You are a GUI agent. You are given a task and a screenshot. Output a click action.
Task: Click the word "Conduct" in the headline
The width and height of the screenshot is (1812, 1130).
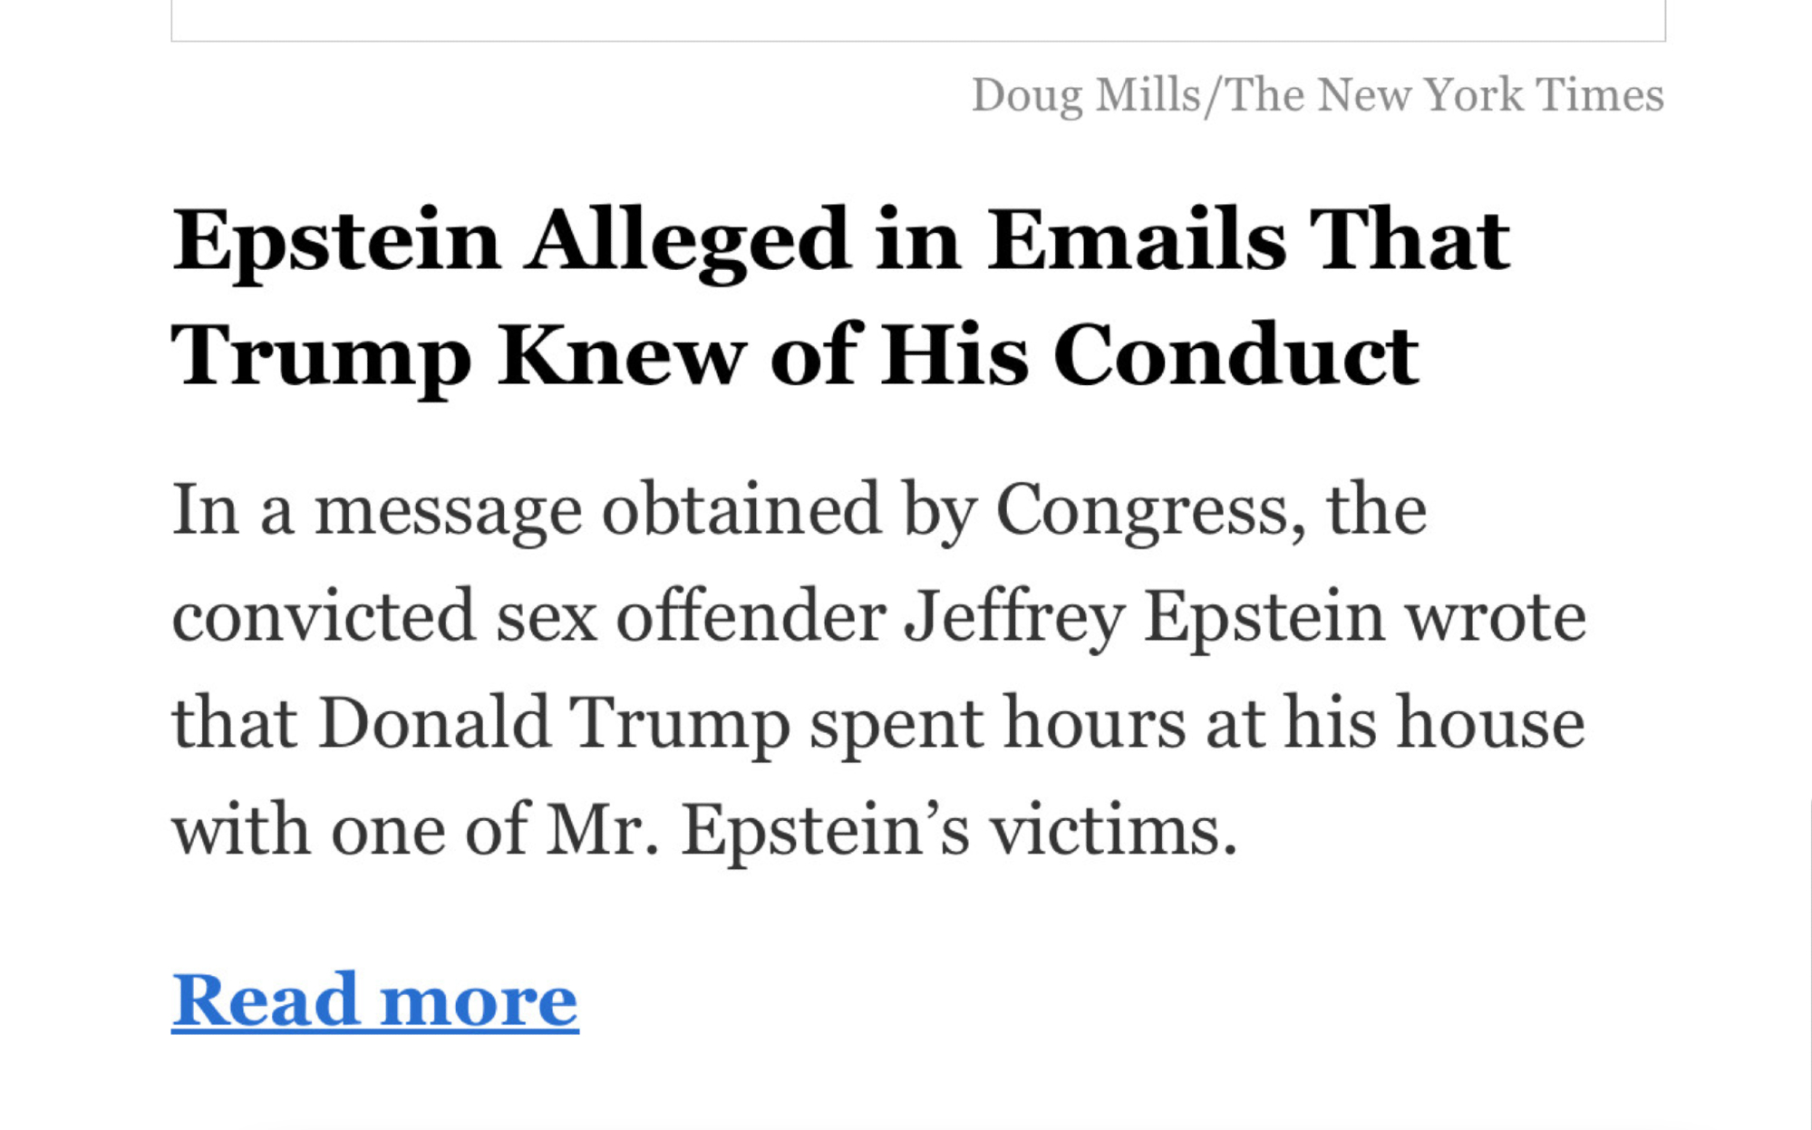pos(1235,354)
